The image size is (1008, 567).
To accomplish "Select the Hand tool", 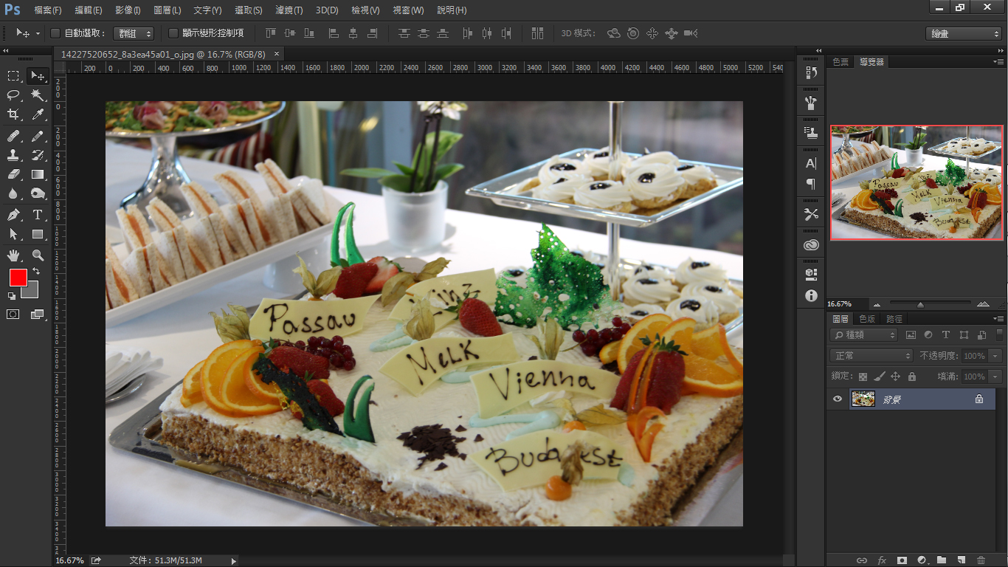I will (x=13, y=255).
